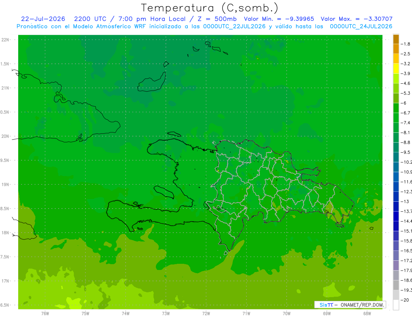
Task: Click the "-2.5" legend value
Action: 406,54
